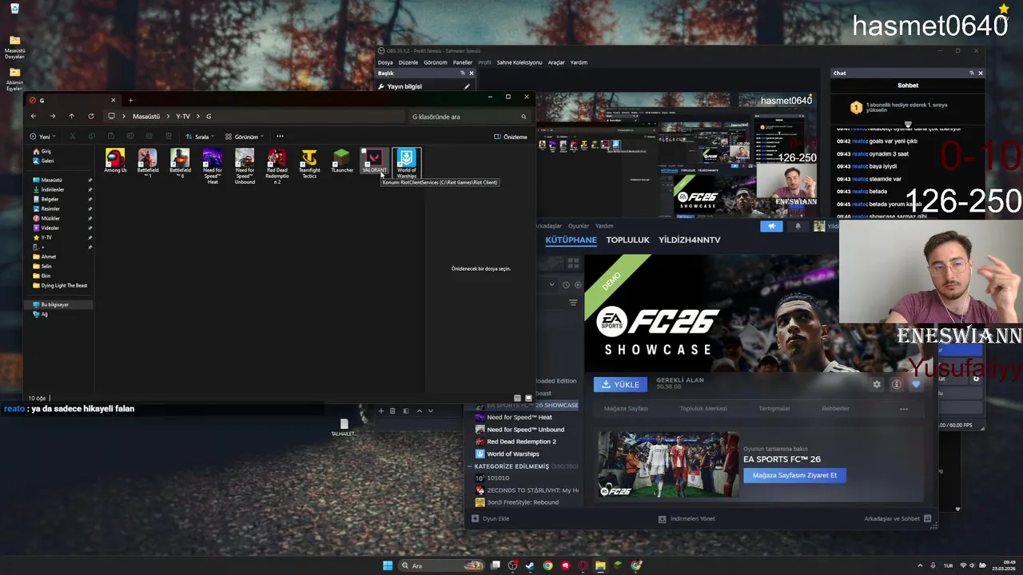This screenshot has width=1023, height=575.
Task: Switch Explorer to details view
Action: (518, 398)
